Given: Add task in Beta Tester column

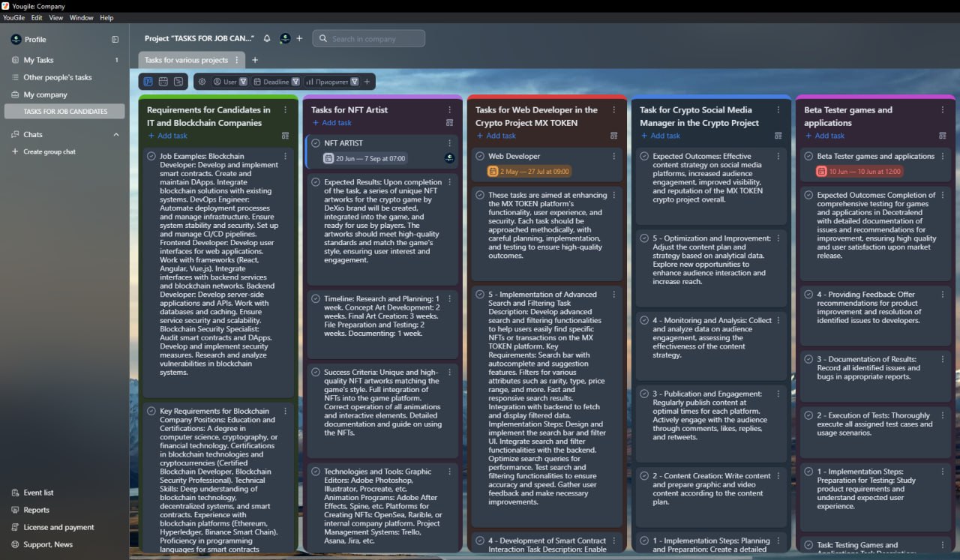Looking at the screenshot, I should (824, 136).
